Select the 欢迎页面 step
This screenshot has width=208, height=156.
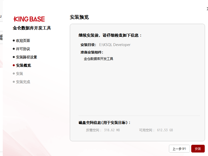23,40
